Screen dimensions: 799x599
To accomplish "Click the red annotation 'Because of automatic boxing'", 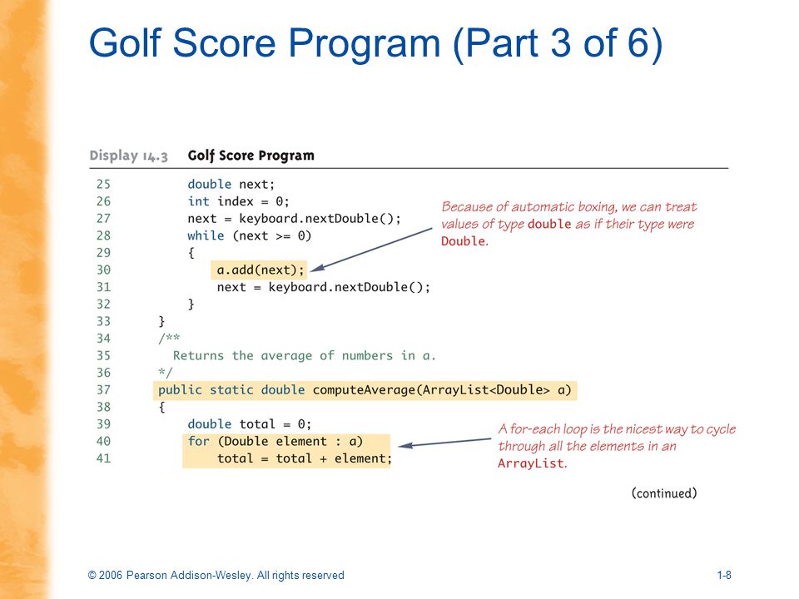I will (568, 224).
